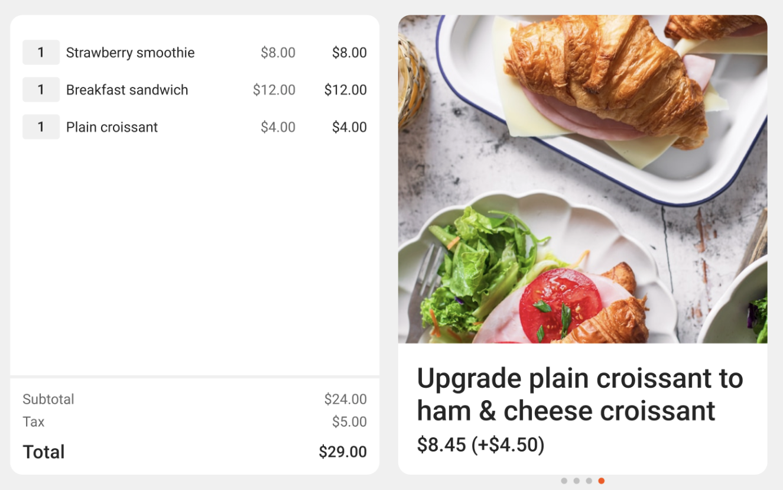Viewport: 783px width, 490px height.
Task: Click the $8.45 (+$4.50) upgrade price
Action: (x=480, y=444)
